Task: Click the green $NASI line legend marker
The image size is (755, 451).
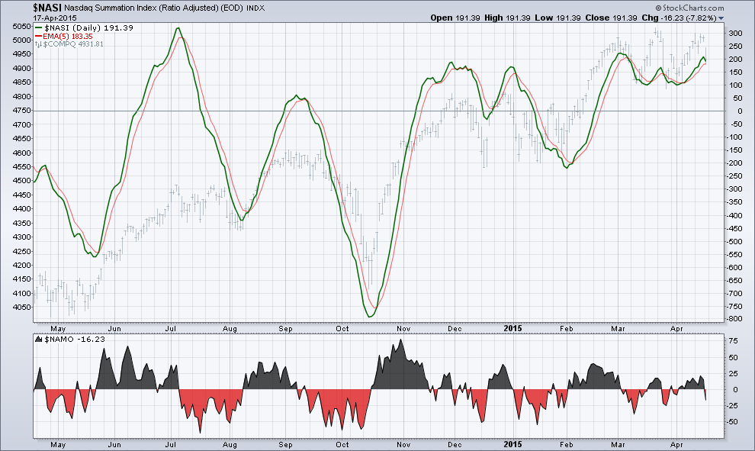Action: pos(39,28)
